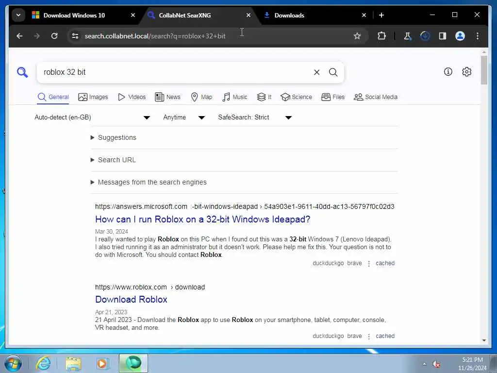Open the Extensions puzzle icon
The height and width of the screenshot is (373, 497).
[381, 36]
